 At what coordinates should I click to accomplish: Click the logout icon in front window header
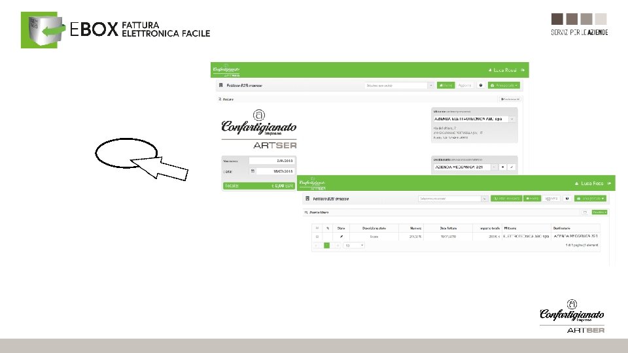[609, 183]
